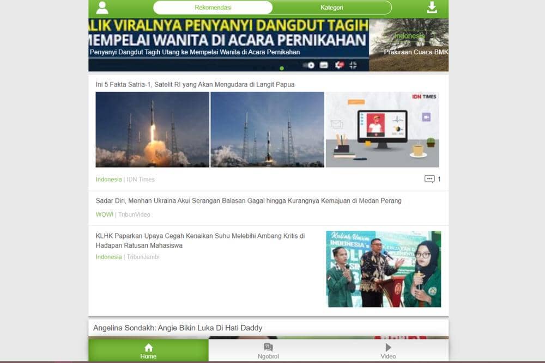Open Video via play icon
The image size is (545, 363).
pos(388,348)
